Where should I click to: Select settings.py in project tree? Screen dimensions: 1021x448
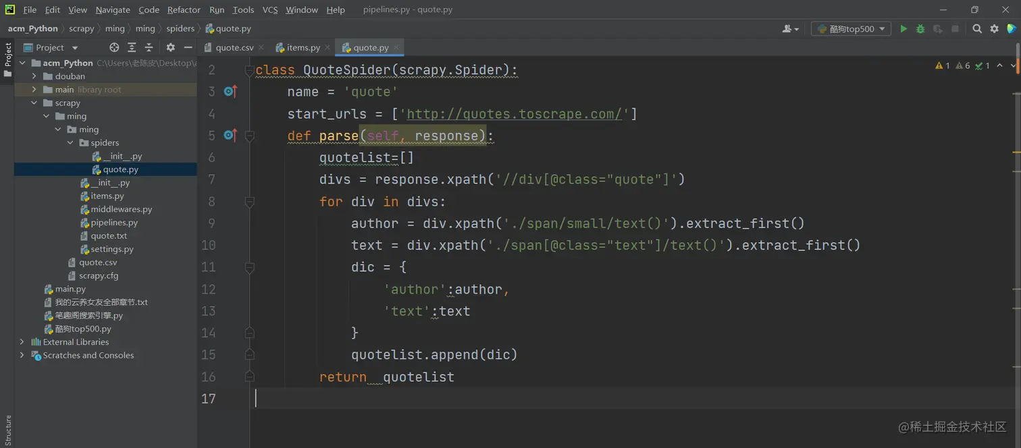click(112, 249)
